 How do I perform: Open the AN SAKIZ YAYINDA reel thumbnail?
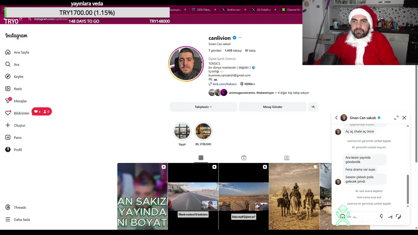[x=142, y=196]
